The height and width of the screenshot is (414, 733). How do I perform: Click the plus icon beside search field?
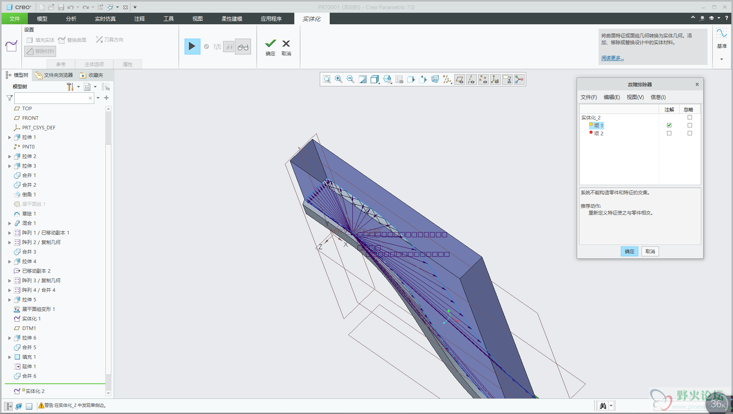106,98
